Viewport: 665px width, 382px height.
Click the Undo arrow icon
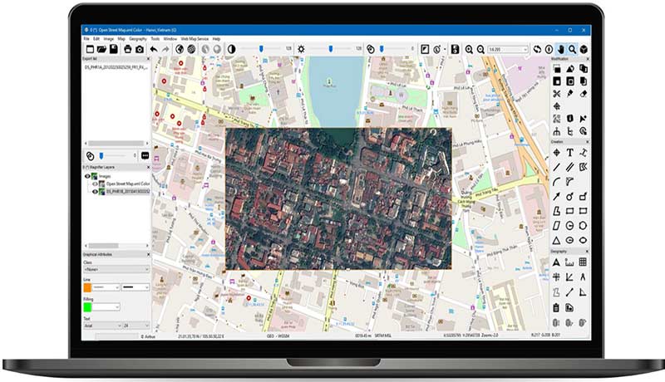(154, 50)
